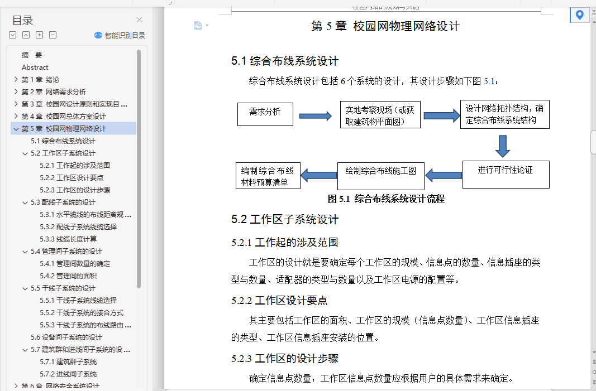Click caption 图5.1 综合布线系统设计流程
Image resolution: width=596 pixels, height=391 pixels.
point(386,199)
